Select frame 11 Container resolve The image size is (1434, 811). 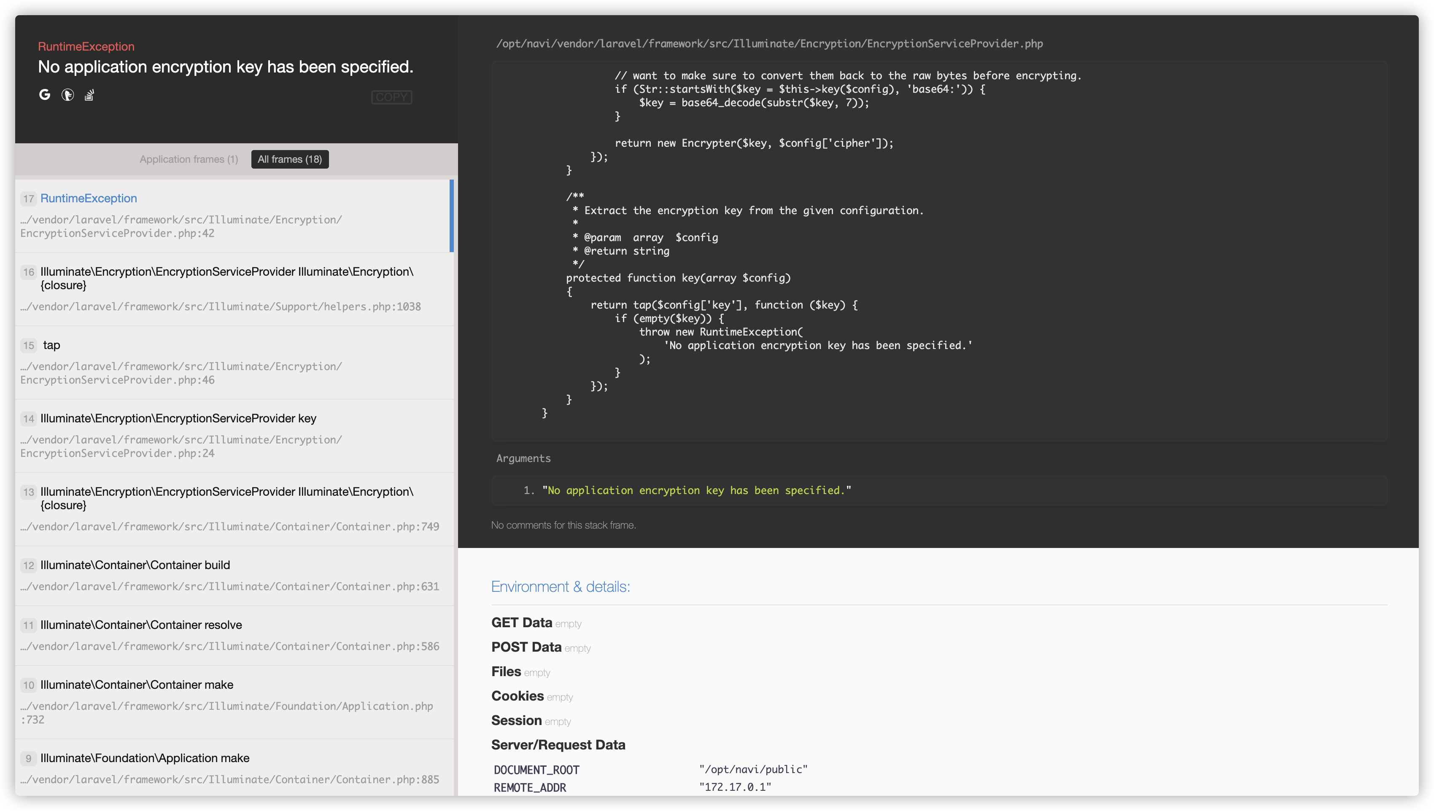(x=234, y=636)
